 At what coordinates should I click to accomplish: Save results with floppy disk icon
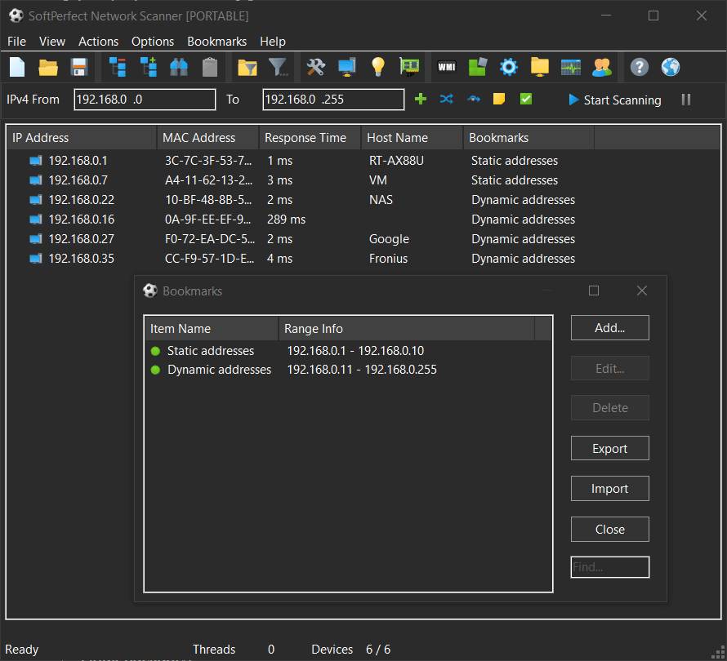pyautogui.click(x=79, y=67)
